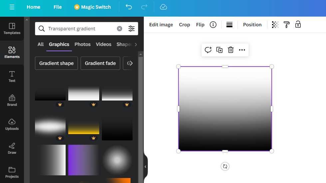
Task: Open the Uploads sidebar panel
Action: point(12,124)
